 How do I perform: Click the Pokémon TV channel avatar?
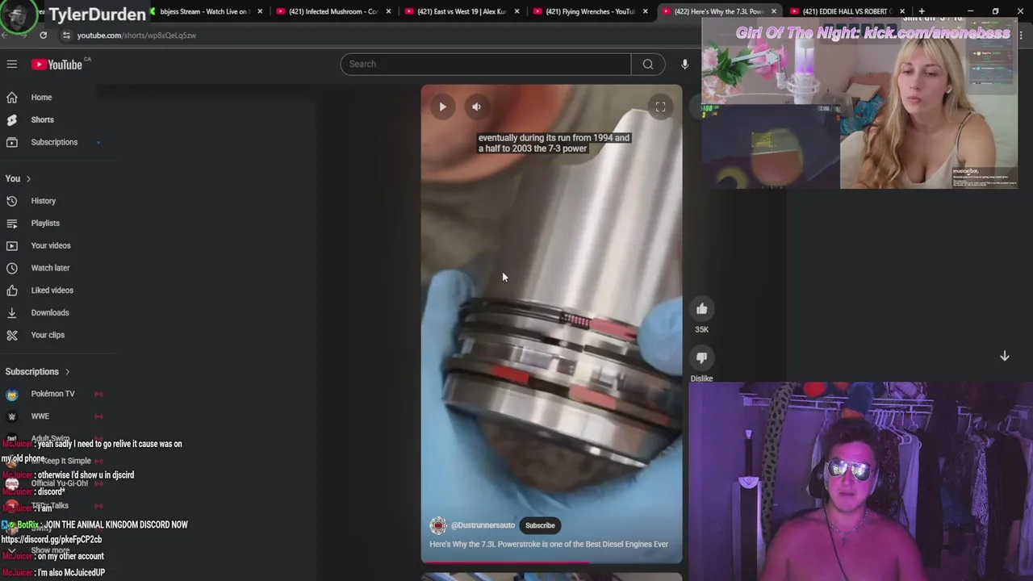click(12, 395)
